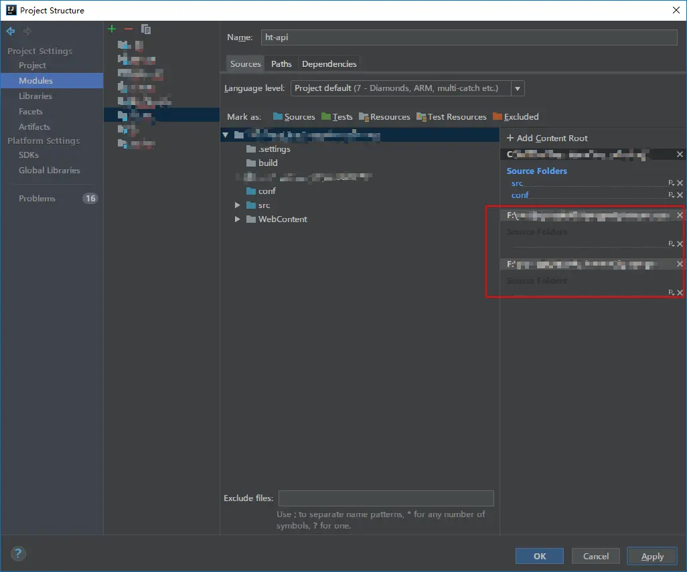Open Global Libraries settings

[x=49, y=170]
